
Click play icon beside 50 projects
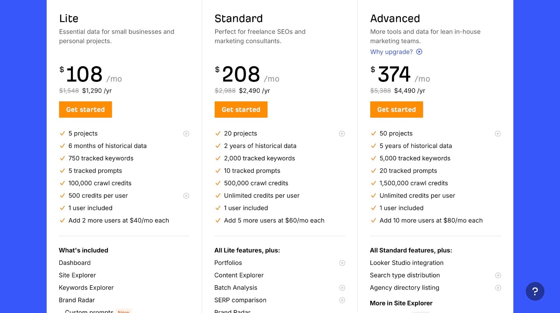click(x=498, y=134)
